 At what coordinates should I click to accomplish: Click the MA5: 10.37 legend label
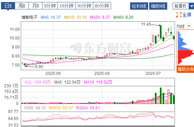pos(51,17)
